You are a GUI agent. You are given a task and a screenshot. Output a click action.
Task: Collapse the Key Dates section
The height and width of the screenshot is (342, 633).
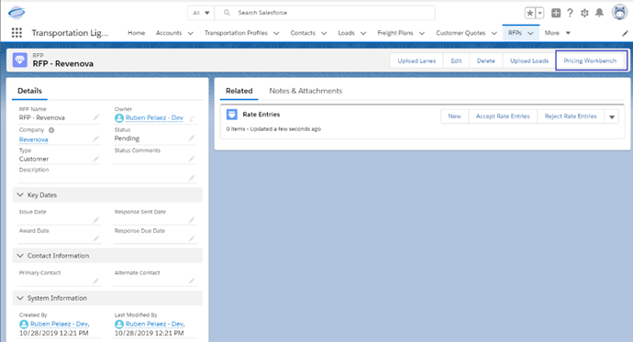(x=20, y=194)
